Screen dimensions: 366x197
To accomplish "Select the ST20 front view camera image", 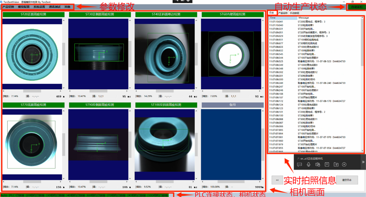I will click(x=32, y=54).
